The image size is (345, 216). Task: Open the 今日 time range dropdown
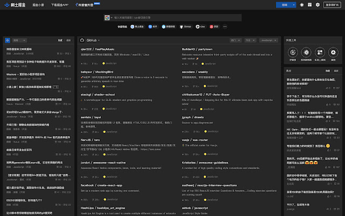(251, 40)
